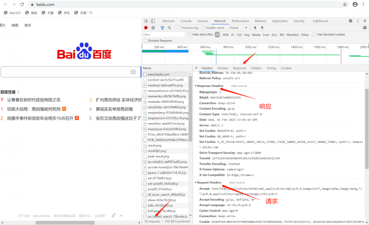
Task: Bookmark this page with the star icon
Action: click(x=345, y=5)
